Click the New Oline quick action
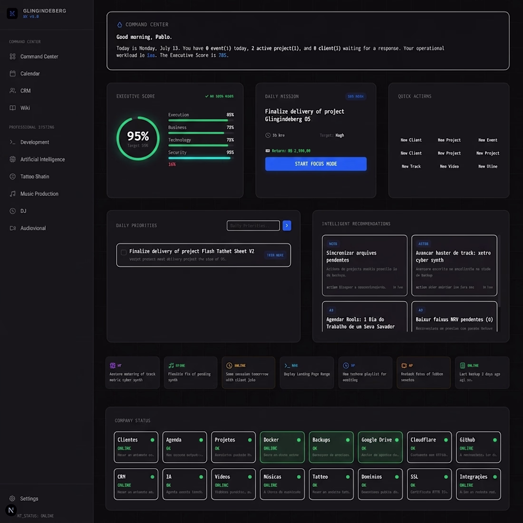 (488, 166)
